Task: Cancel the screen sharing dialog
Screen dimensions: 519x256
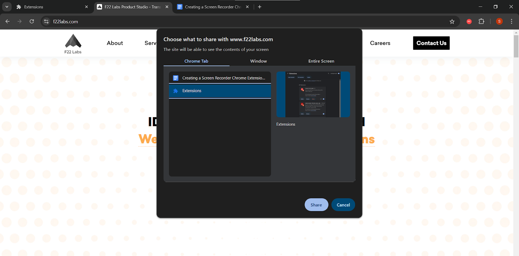Action: coord(343,205)
